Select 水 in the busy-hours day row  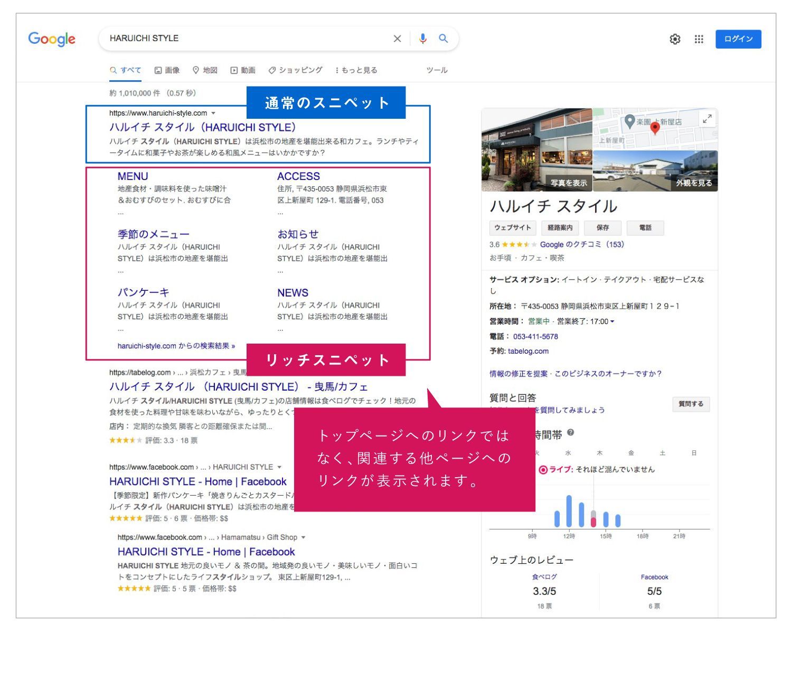tap(568, 453)
